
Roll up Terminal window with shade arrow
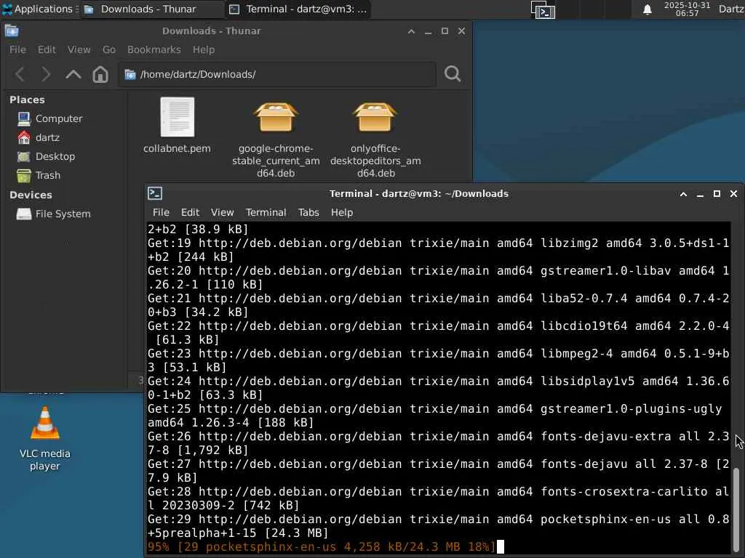pyautogui.click(x=683, y=194)
